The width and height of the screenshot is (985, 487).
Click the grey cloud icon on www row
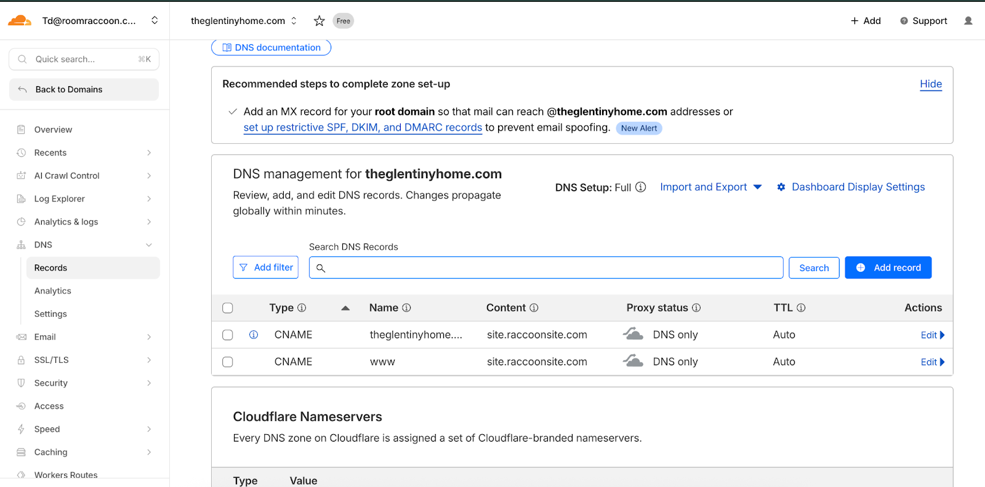[633, 362]
